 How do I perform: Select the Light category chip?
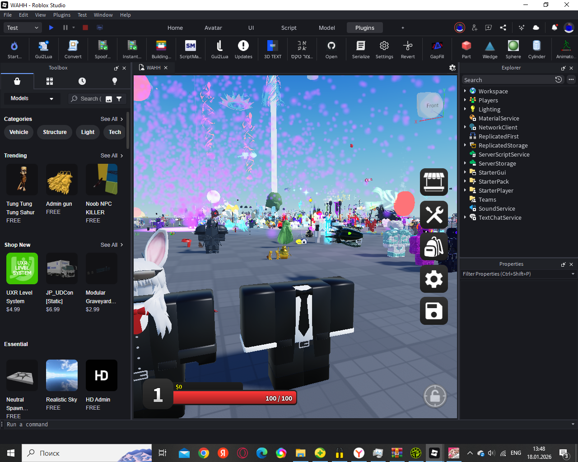88,132
